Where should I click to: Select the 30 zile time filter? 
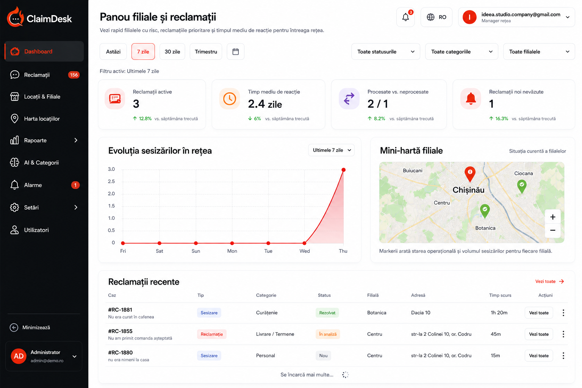[x=172, y=52]
